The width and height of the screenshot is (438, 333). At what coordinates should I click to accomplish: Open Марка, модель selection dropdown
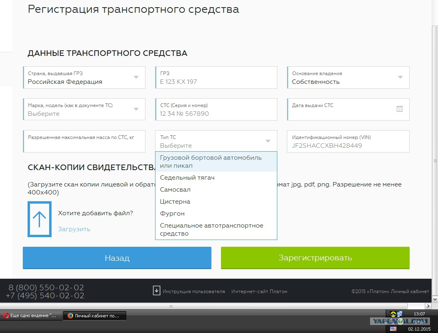[x=136, y=109]
